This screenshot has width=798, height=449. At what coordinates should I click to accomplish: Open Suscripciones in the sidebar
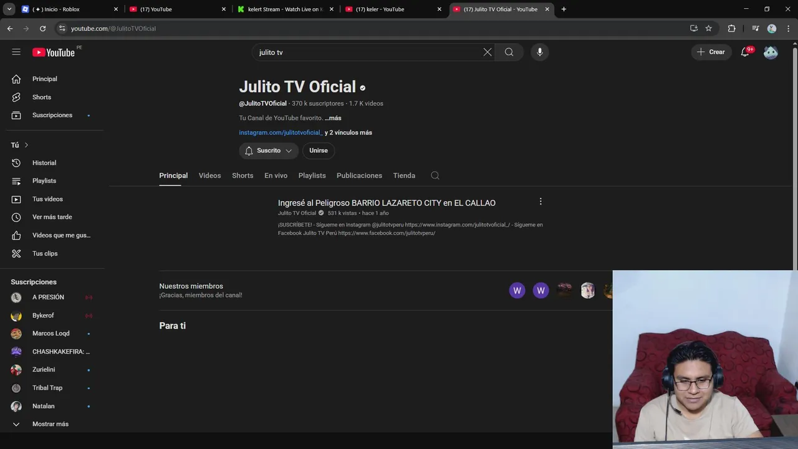click(52, 115)
